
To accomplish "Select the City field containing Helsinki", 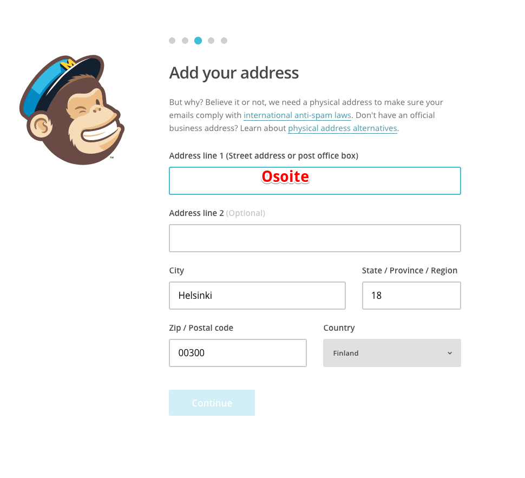I will point(257,296).
